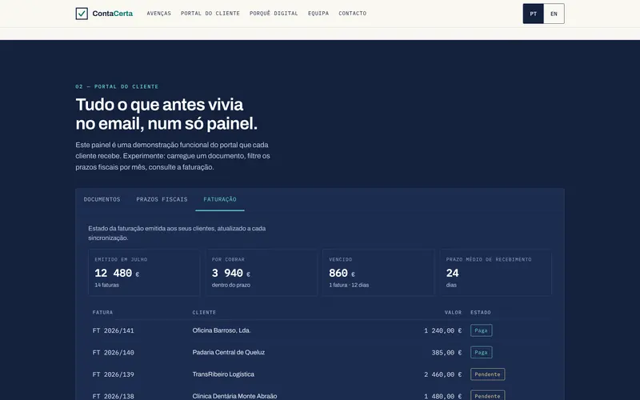Click client Oficina Barroso, Lda.
Image resolution: width=640 pixels, height=400 pixels.
[x=222, y=330]
